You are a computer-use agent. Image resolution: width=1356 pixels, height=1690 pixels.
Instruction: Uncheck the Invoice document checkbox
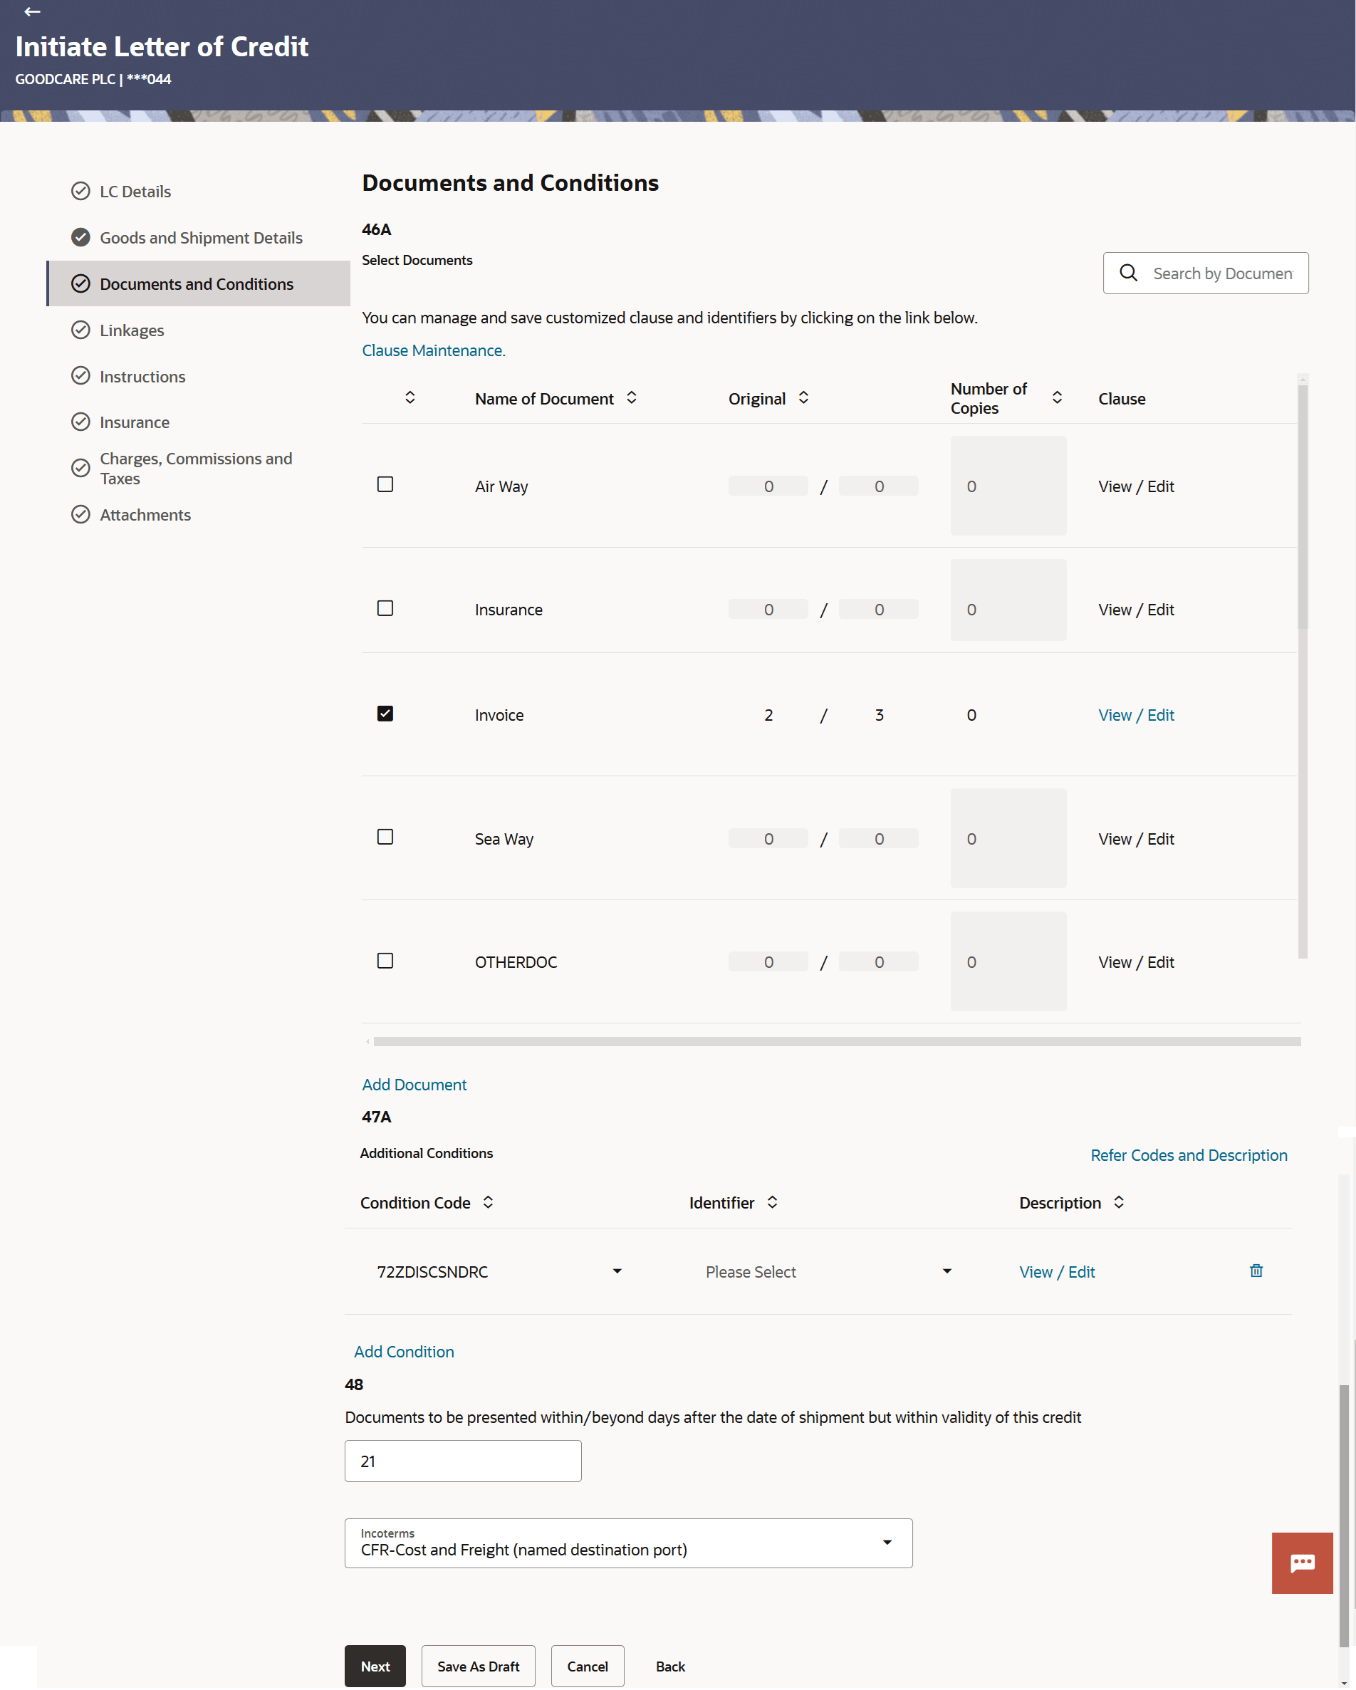pos(385,714)
